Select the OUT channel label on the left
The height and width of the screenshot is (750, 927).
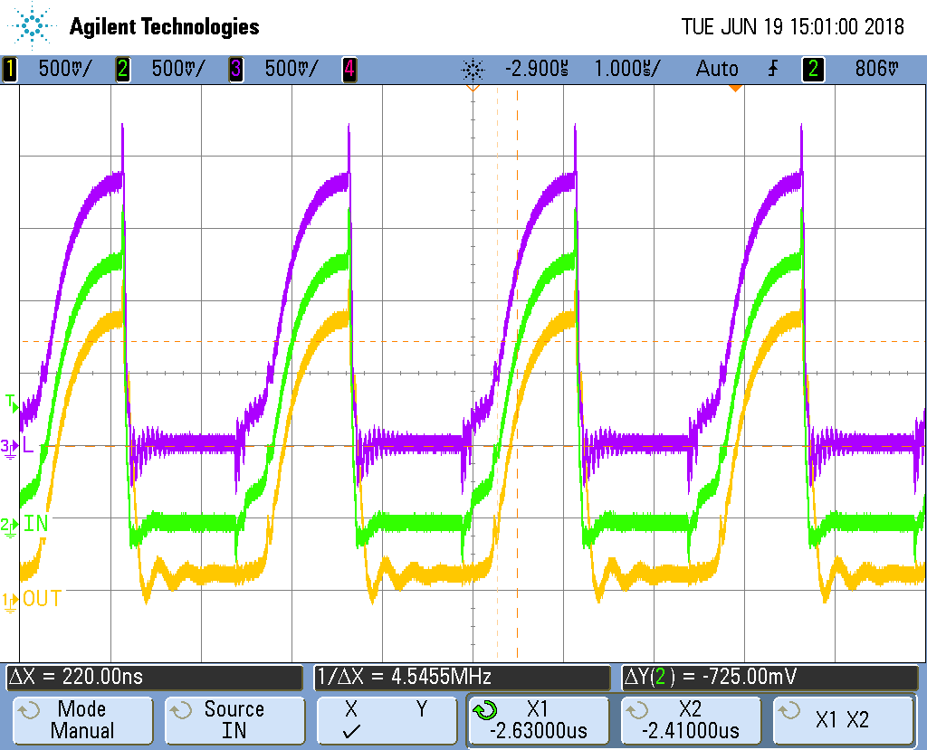pos(40,597)
